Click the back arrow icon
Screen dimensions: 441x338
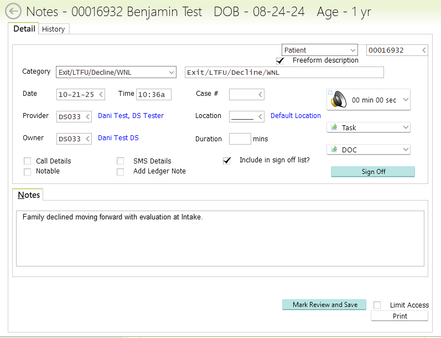[13, 11]
